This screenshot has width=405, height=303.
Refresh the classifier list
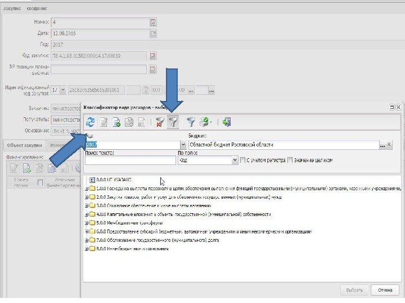coord(91,122)
